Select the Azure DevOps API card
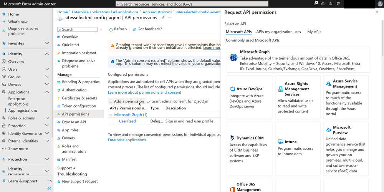384x192 pixels. [249, 97]
